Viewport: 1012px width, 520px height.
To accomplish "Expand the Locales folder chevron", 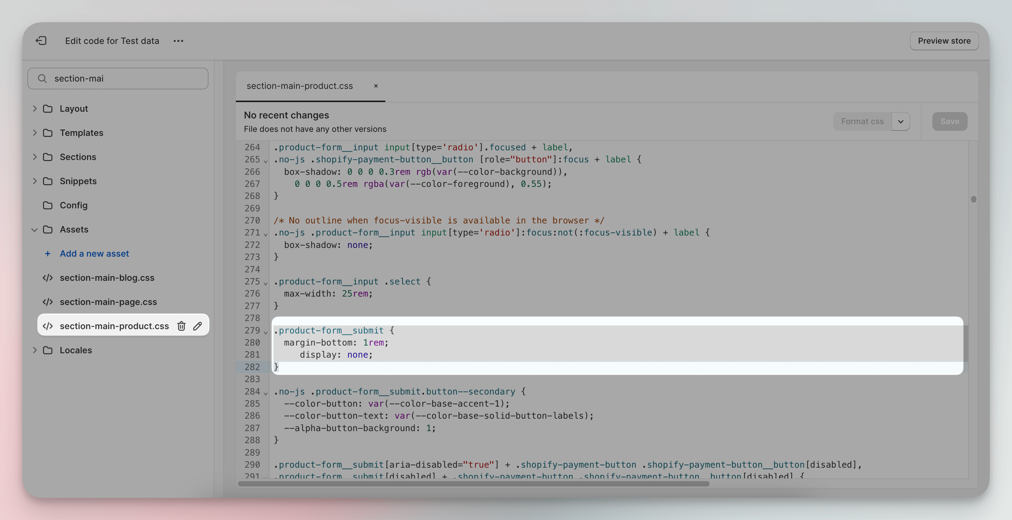I will point(35,350).
